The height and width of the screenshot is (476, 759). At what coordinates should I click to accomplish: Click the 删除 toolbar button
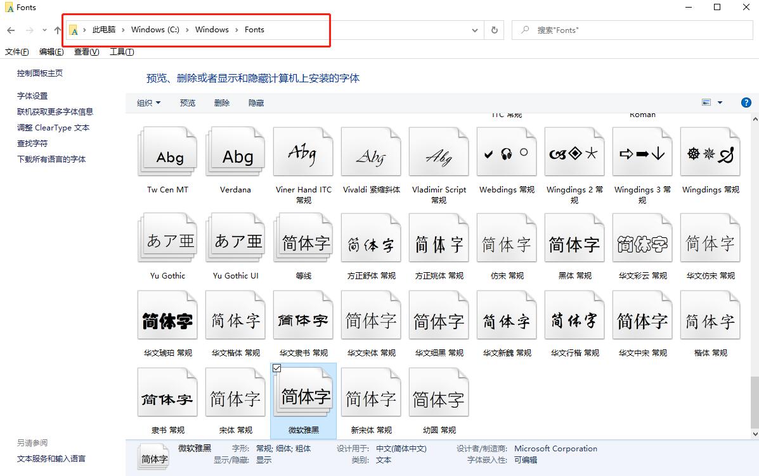pos(222,102)
